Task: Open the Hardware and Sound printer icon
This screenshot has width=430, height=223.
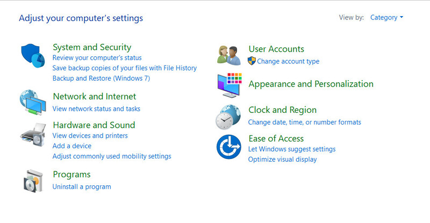Action: (x=33, y=135)
